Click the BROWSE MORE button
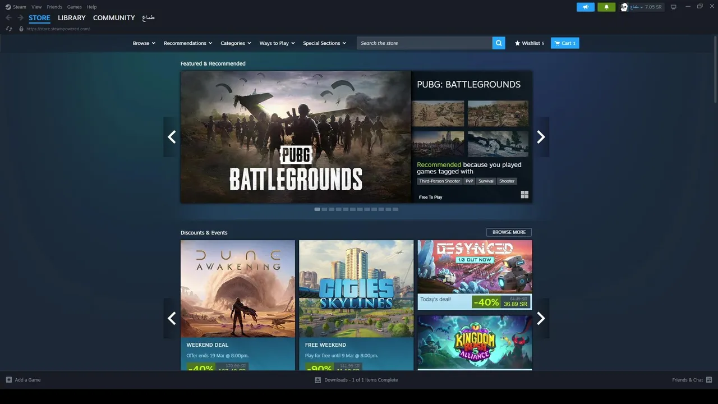Screen dimensions: 718x404 [x=509, y=232]
